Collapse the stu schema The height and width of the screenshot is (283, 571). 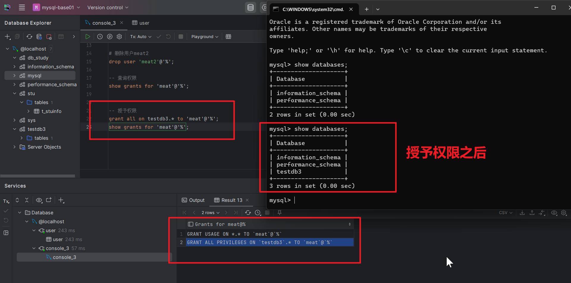tap(14, 93)
